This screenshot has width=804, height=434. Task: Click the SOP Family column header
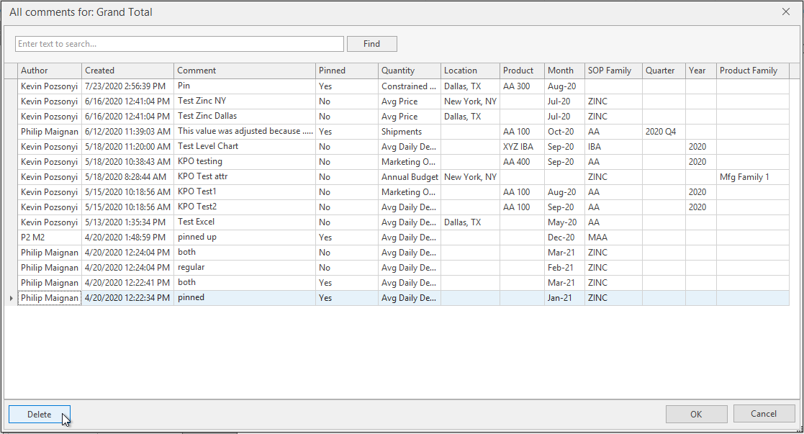click(x=613, y=71)
